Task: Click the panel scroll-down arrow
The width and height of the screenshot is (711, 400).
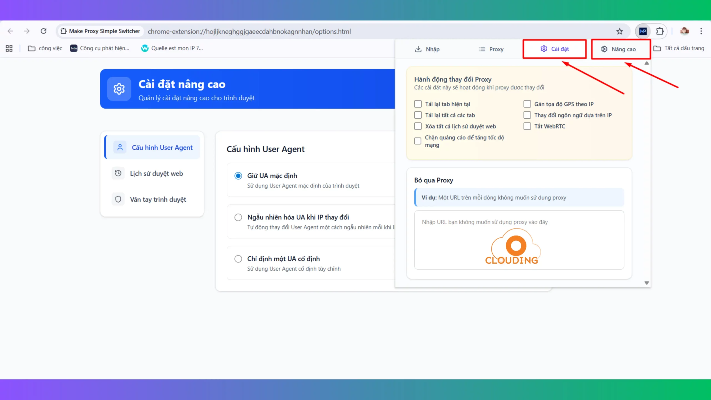Action: (647, 283)
